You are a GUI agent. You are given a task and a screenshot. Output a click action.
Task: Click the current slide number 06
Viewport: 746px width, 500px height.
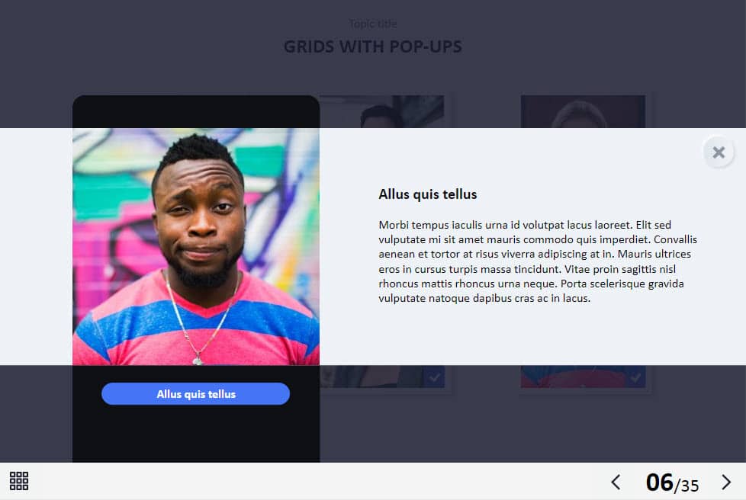(659, 482)
